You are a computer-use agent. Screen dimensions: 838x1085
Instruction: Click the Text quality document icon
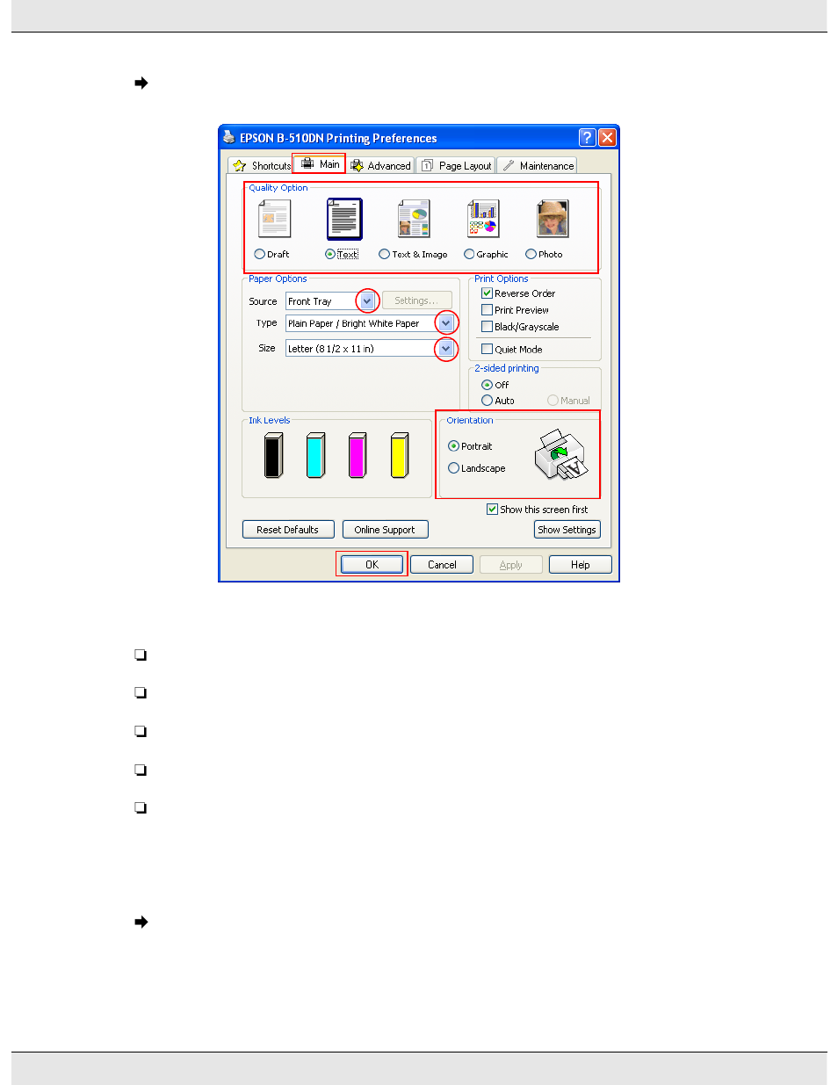click(x=344, y=219)
